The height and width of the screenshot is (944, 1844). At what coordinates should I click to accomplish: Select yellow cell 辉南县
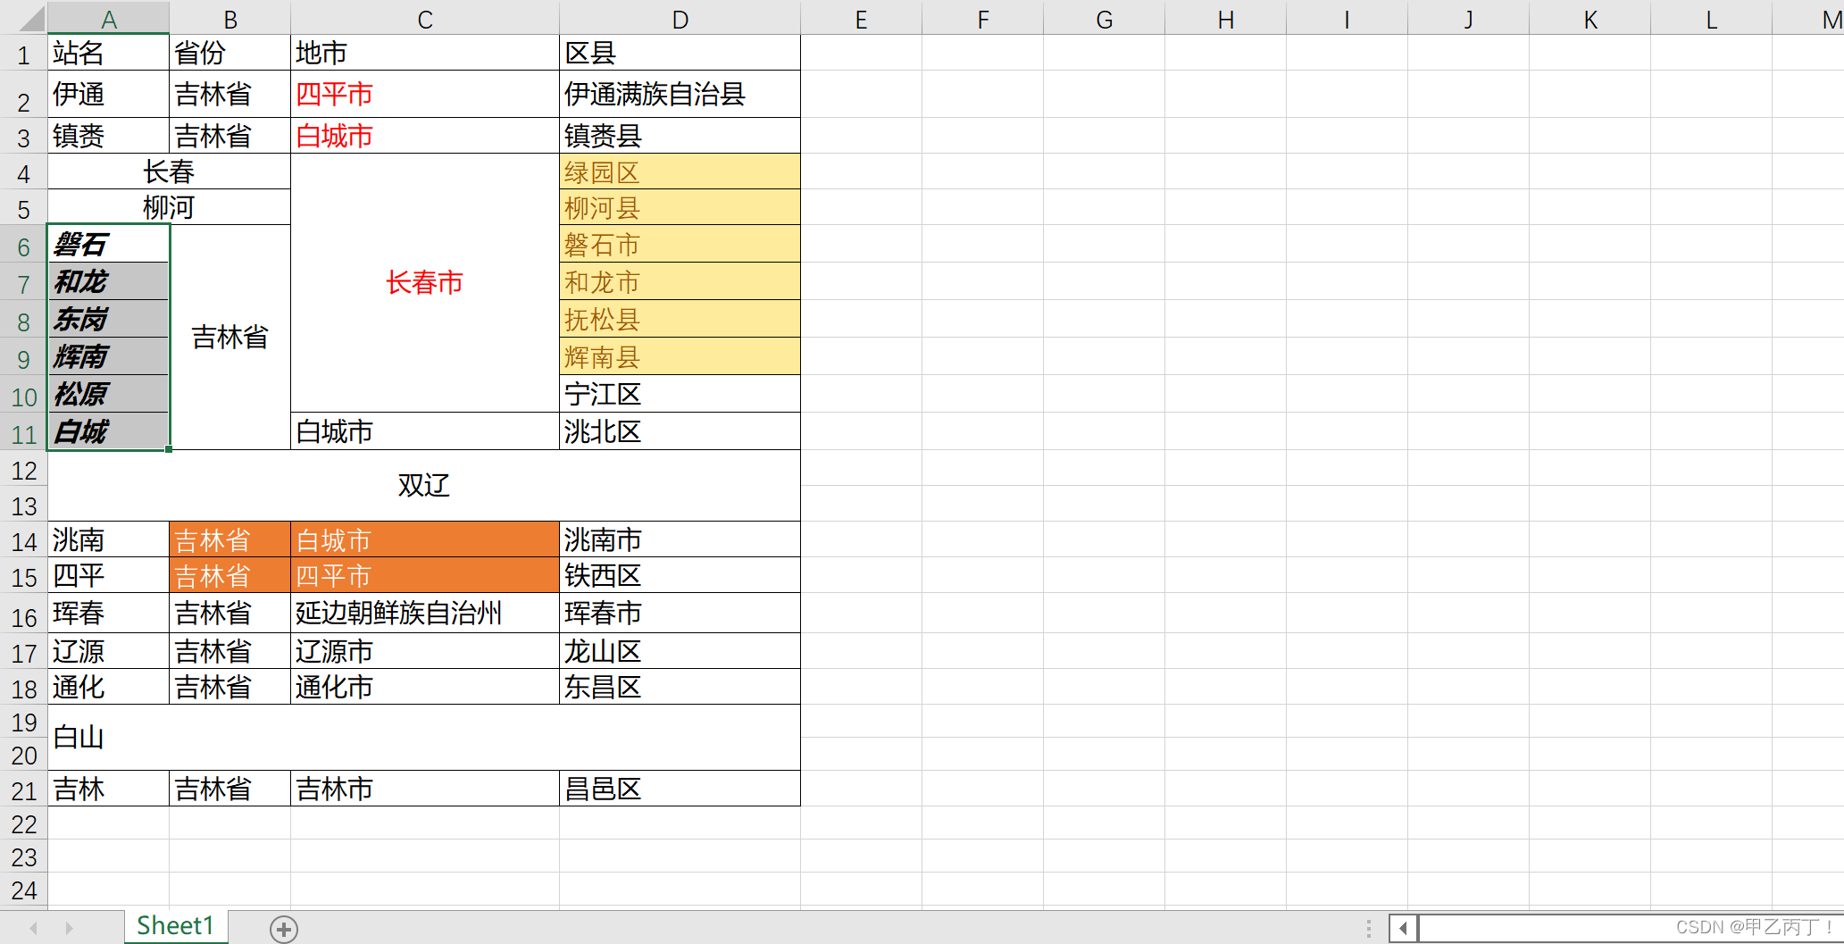(680, 356)
